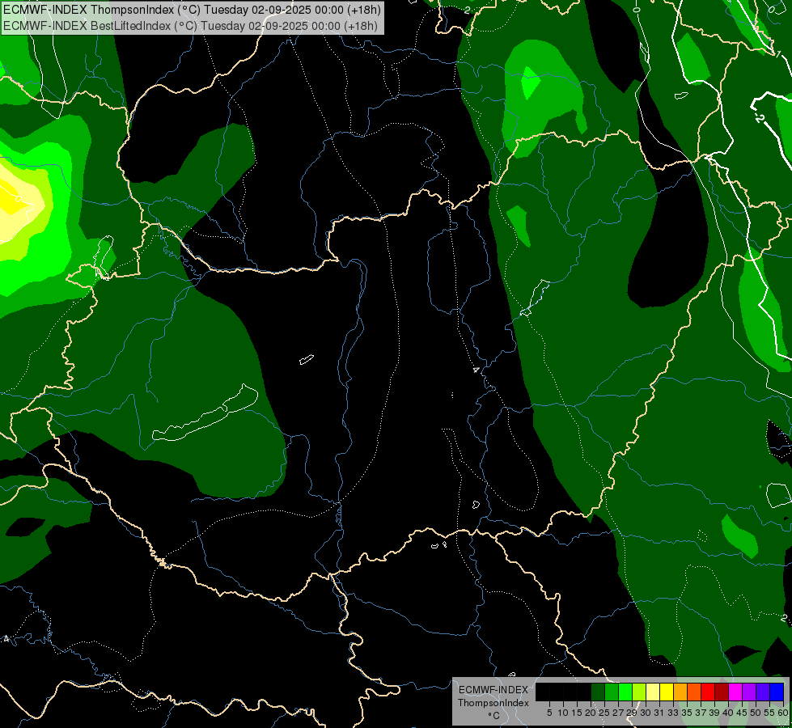The height and width of the screenshot is (728, 792).
Task: Select the bright green 27–29 legend swatch
Action: (x=625, y=692)
